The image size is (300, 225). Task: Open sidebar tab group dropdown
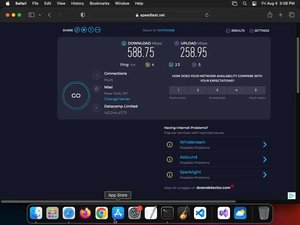click(x=40, y=15)
